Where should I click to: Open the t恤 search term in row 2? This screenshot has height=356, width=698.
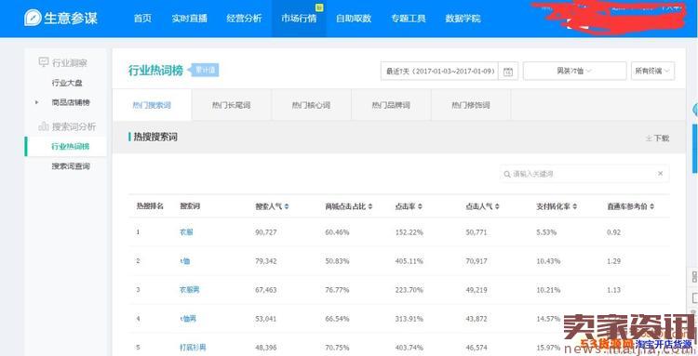click(185, 261)
